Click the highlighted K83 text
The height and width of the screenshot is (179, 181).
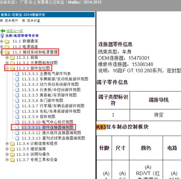point(101,127)
